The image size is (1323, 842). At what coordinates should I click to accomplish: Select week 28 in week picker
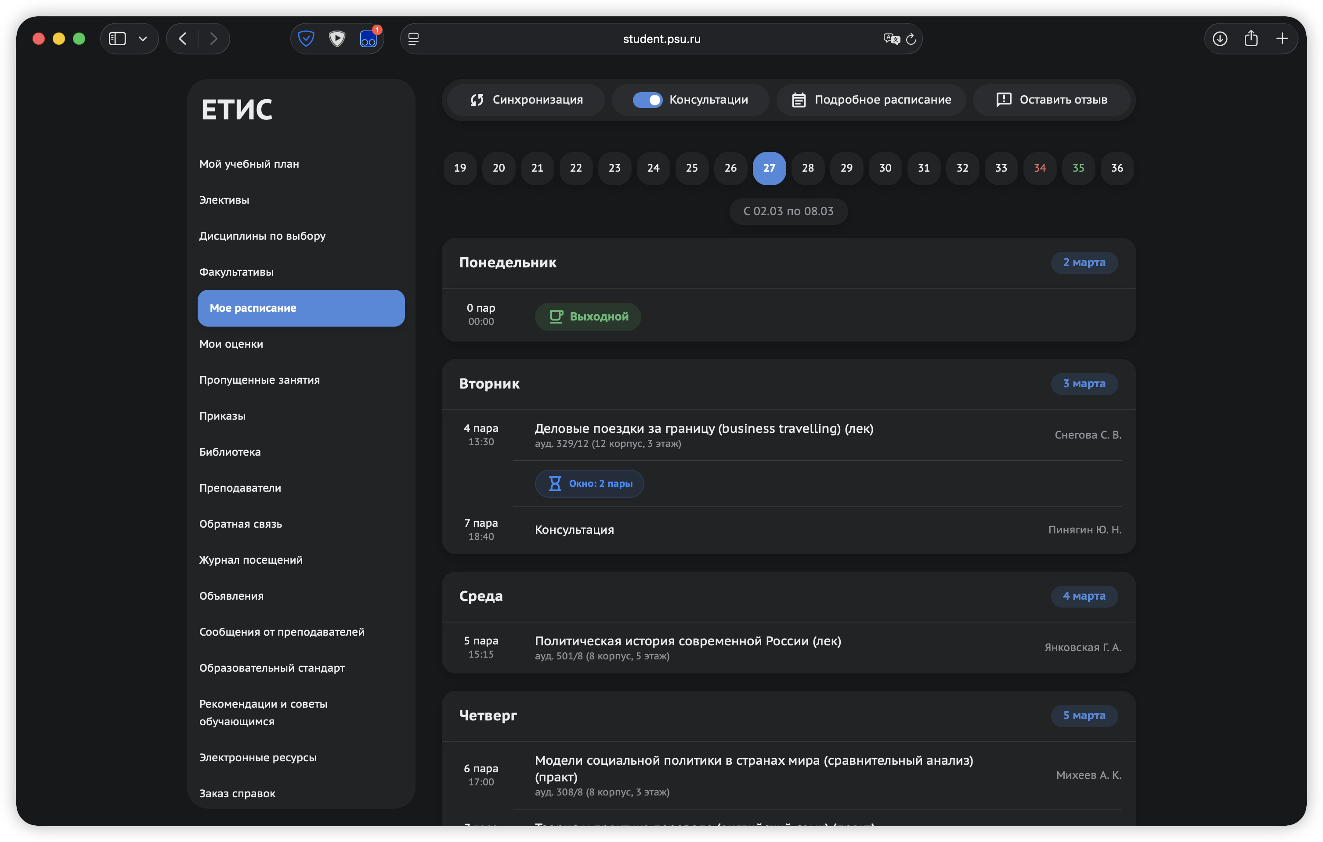click(x=808, y=168)
